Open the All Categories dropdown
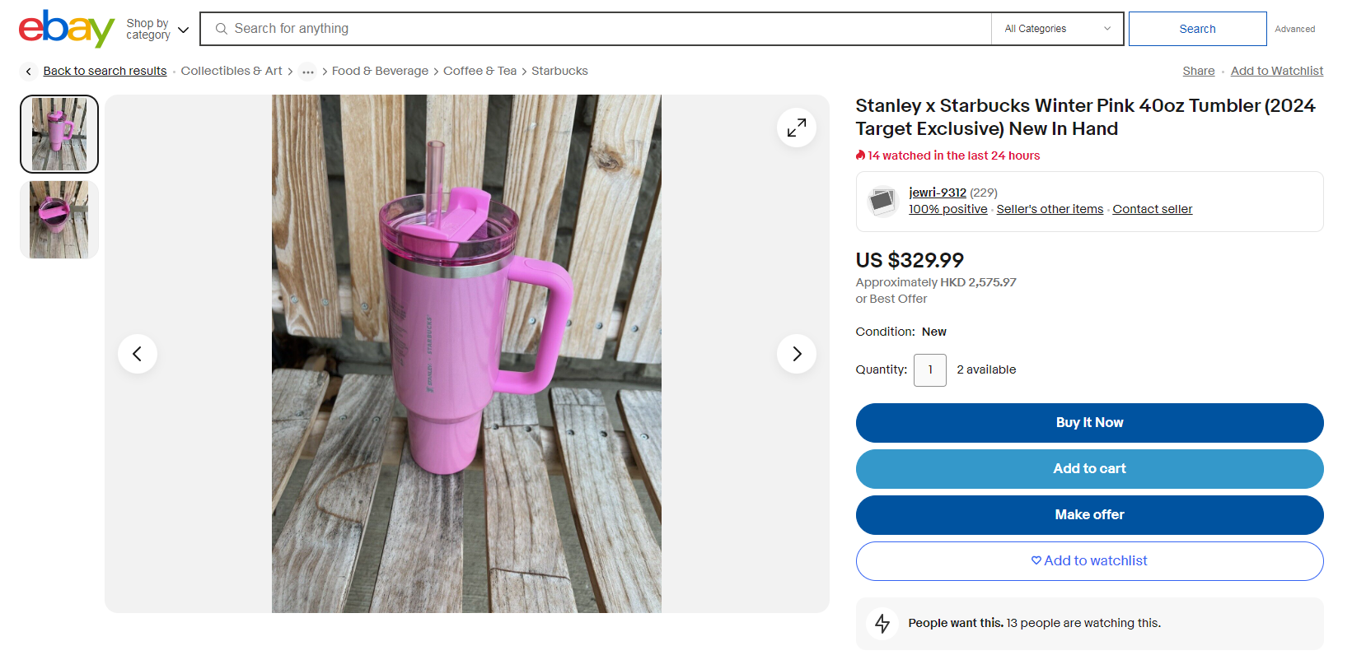This screenshot has width=1352, height=655. 1057,29
